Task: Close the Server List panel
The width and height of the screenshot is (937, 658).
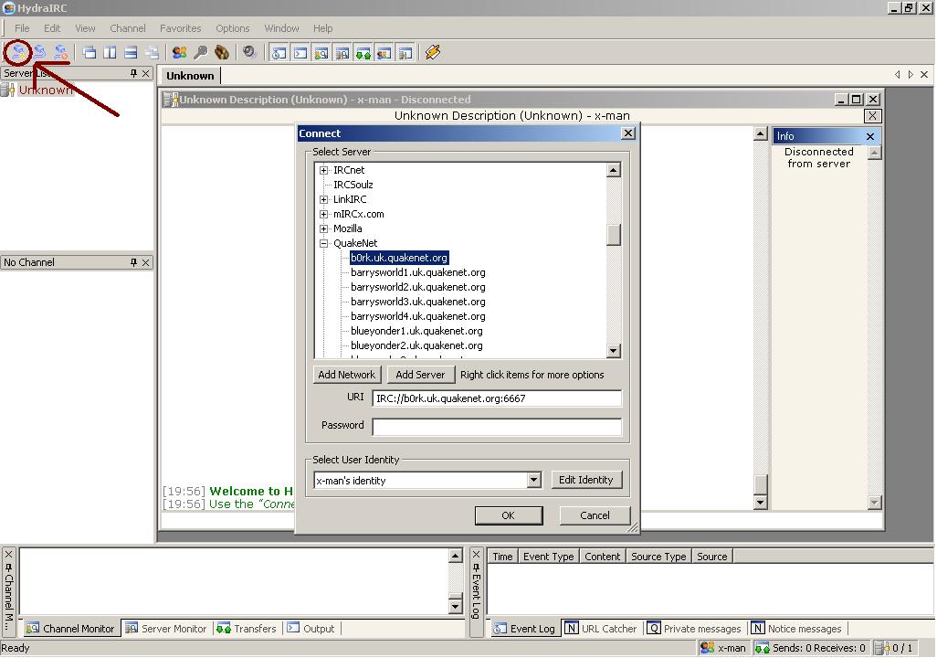Action: 146,73
